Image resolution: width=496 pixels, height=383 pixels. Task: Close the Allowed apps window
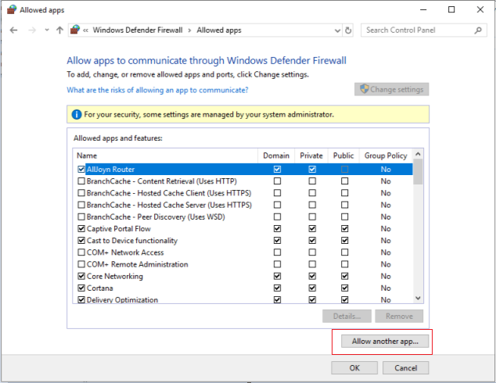point(480,10)
